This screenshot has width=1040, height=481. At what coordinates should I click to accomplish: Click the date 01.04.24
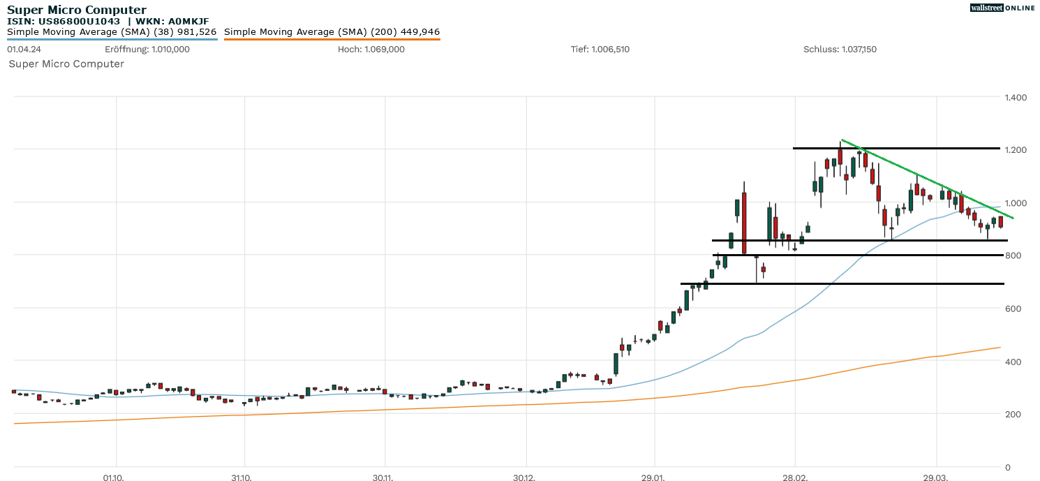point(24,50)
